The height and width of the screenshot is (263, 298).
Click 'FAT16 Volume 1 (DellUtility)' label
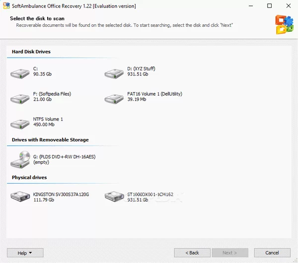click(x=154, y=94)
